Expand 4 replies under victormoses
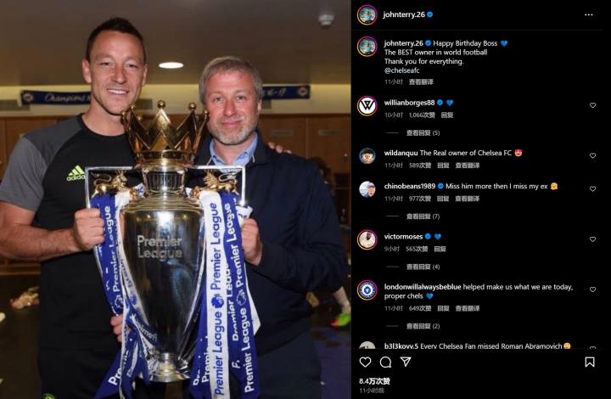This screenshot has height=399, width=611. (x=423, y=267)
